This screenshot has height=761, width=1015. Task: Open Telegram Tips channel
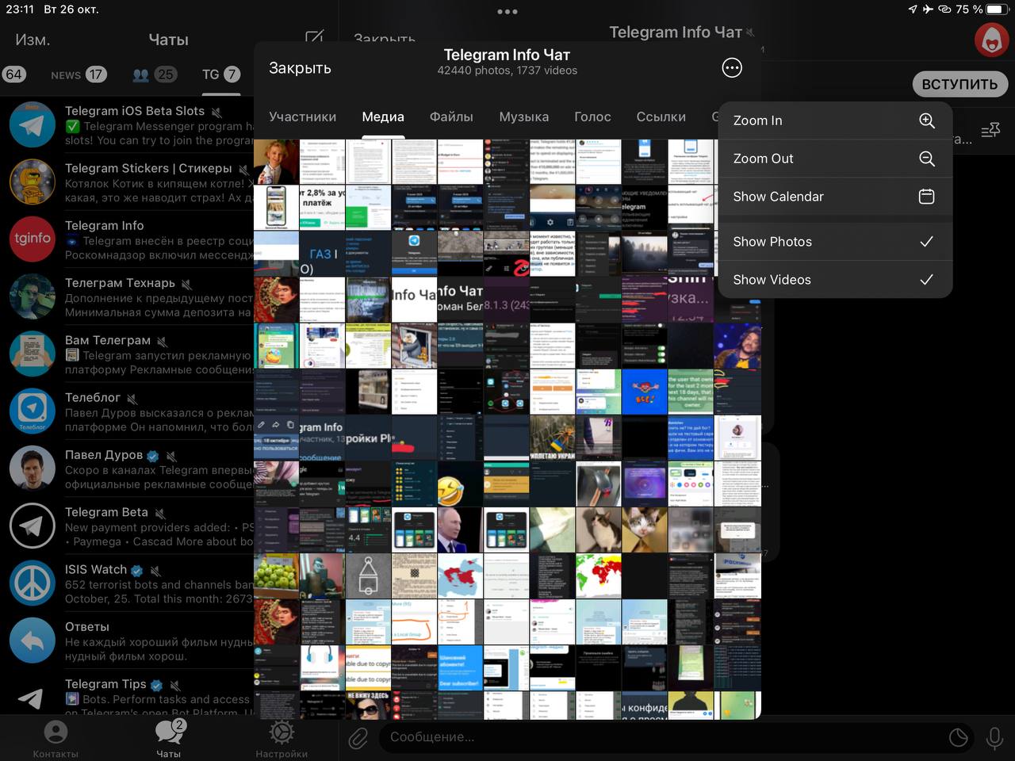[127, 694]
